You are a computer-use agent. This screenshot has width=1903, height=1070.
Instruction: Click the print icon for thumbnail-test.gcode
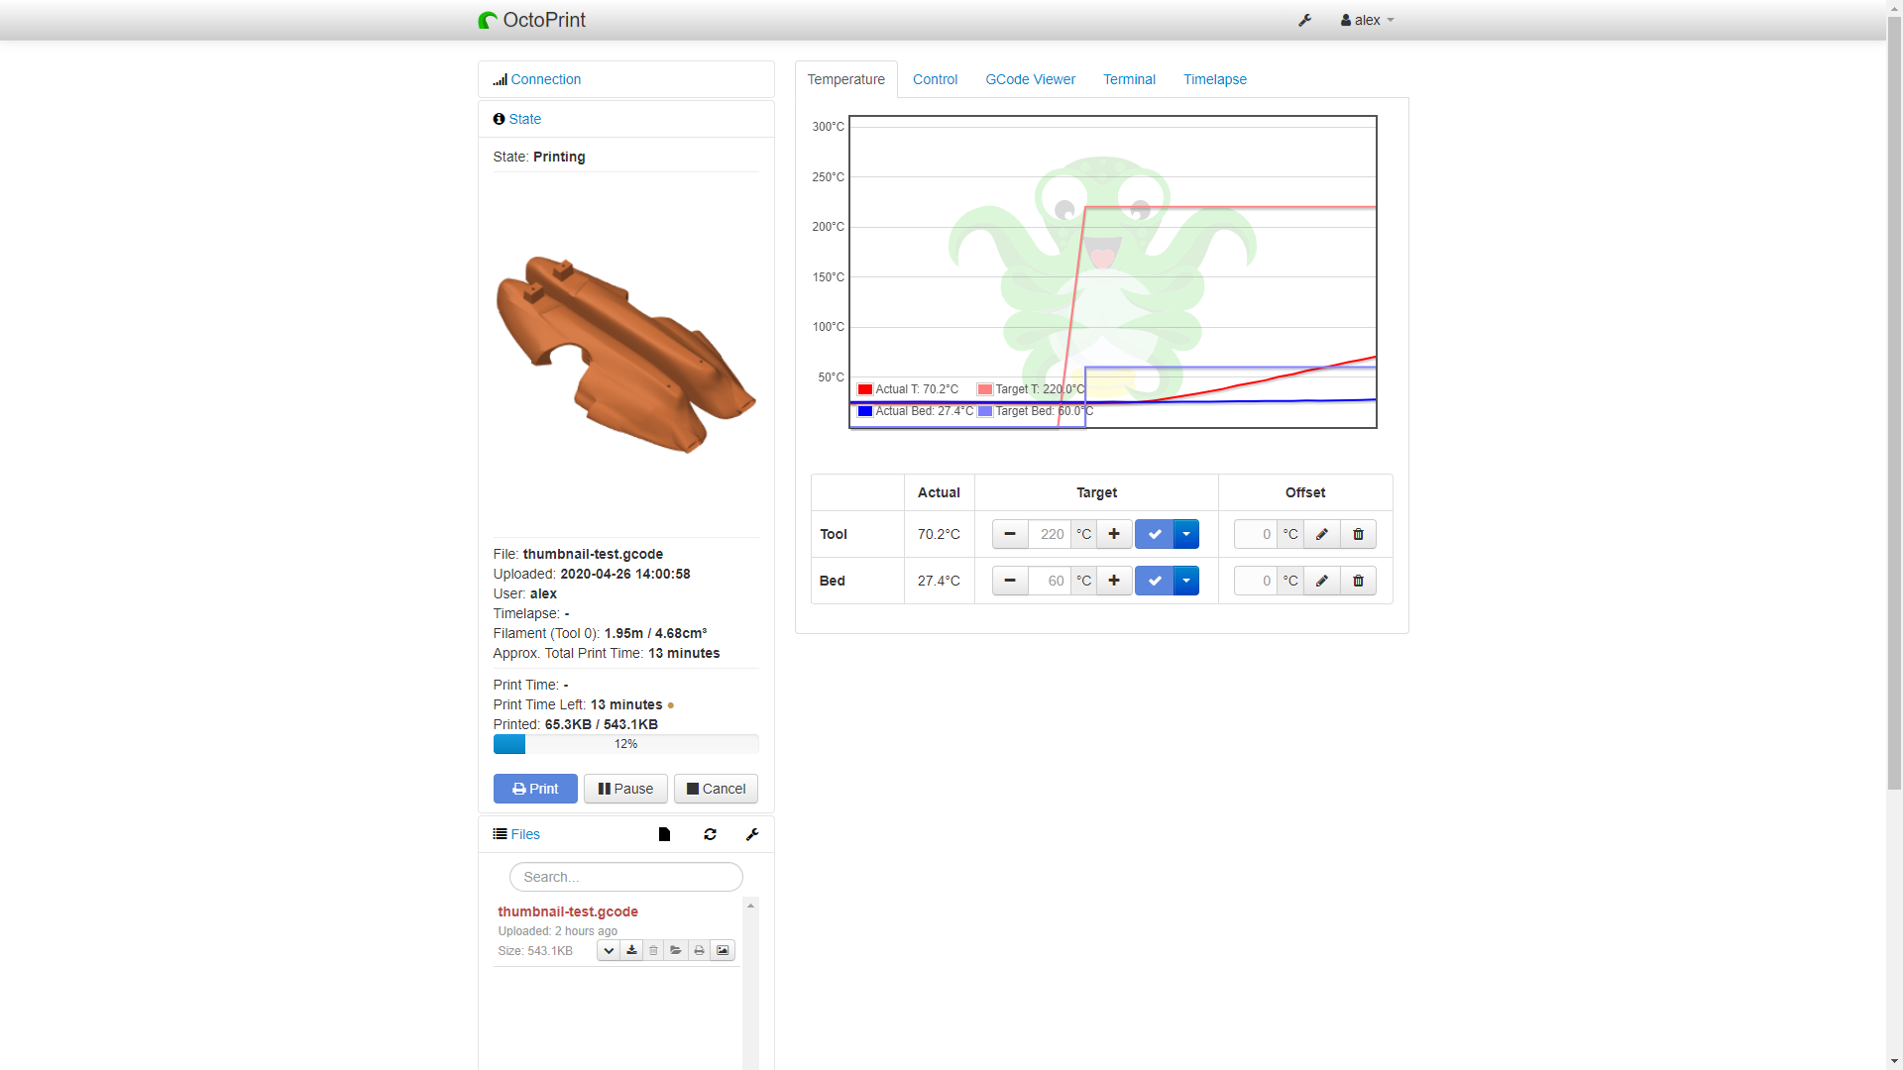click(x=699, y=950)
